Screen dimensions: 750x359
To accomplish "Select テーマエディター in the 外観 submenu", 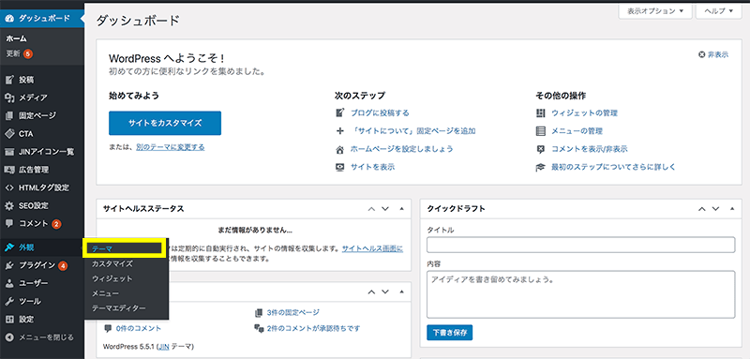I will point(119,308).
